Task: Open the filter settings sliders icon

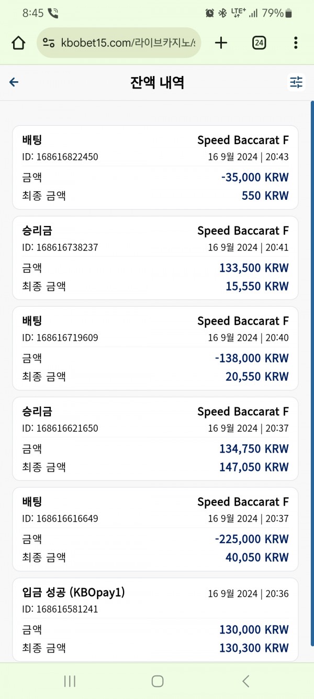Action: pos(296,82)
